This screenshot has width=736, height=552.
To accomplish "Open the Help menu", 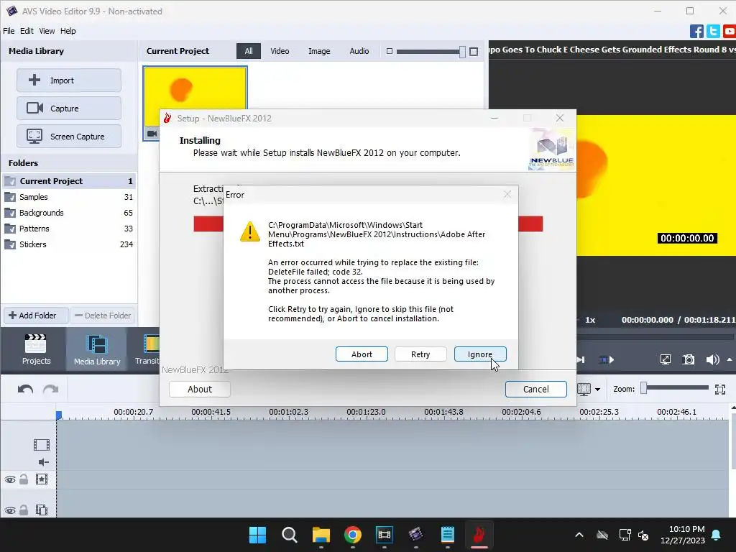I will pos(68,31).
